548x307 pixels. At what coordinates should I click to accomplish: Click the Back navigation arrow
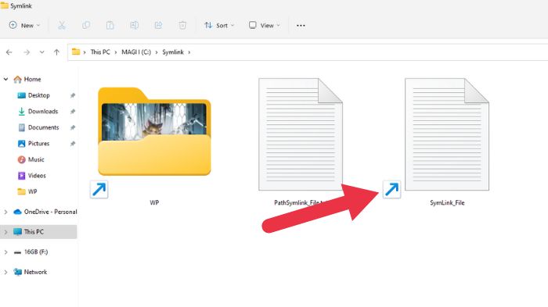point(9,52)
